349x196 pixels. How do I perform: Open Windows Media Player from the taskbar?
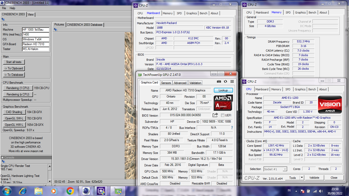pyautogui.click(x=54, y=191)
